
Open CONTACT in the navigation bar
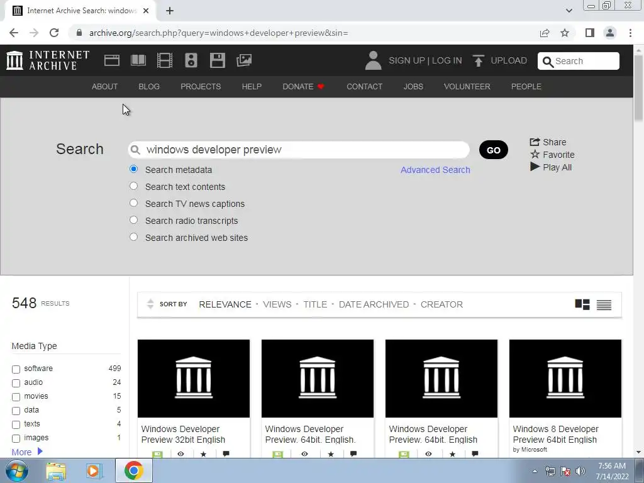tap(364, 87)
